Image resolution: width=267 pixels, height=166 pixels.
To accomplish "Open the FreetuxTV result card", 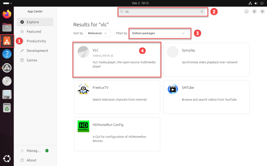I will (117, 97).
